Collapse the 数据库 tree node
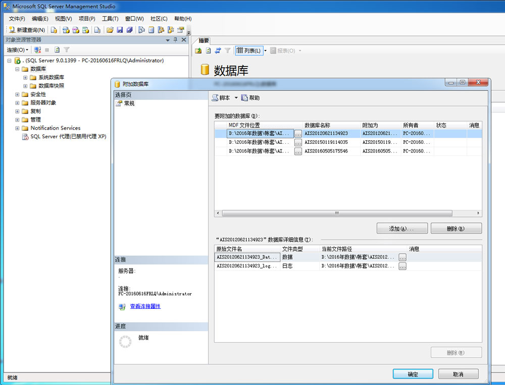Image resolution: width=505 pixels, height=385 pixels. pos(17,69)
